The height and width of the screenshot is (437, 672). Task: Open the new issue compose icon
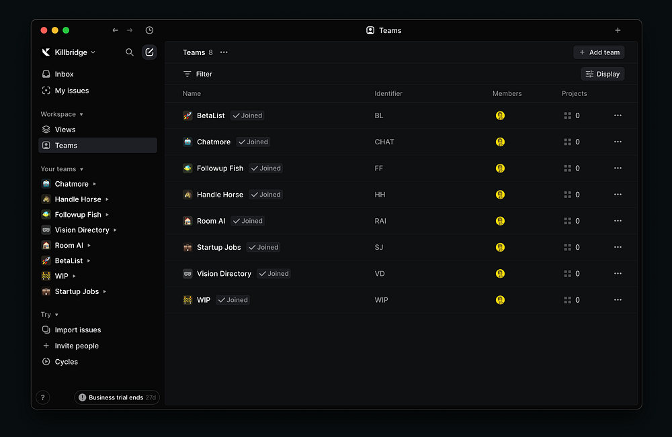[x=149, y=52]
